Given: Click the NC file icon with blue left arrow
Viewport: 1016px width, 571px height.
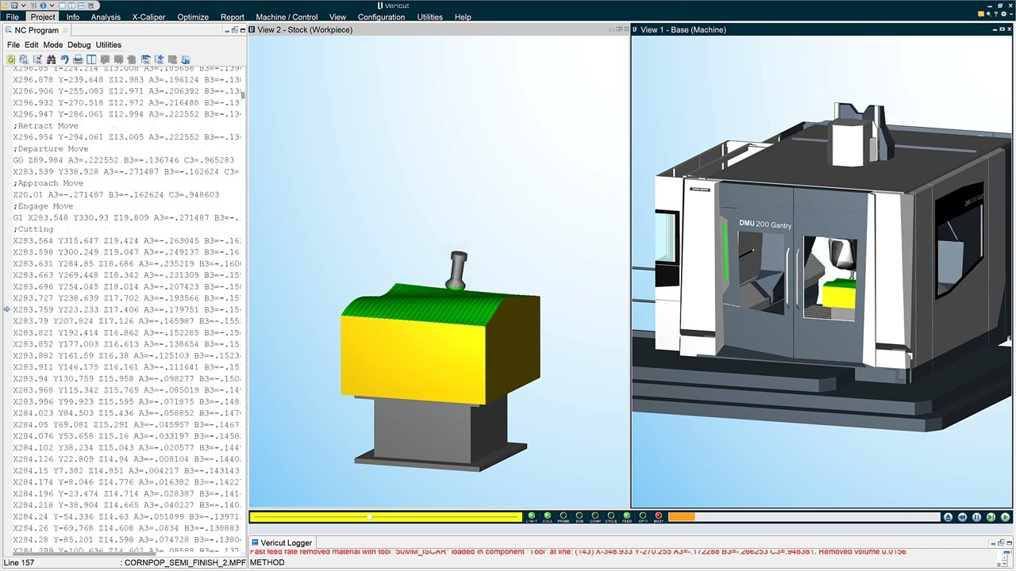Looking at the screenshot, I should click(159, 59).
